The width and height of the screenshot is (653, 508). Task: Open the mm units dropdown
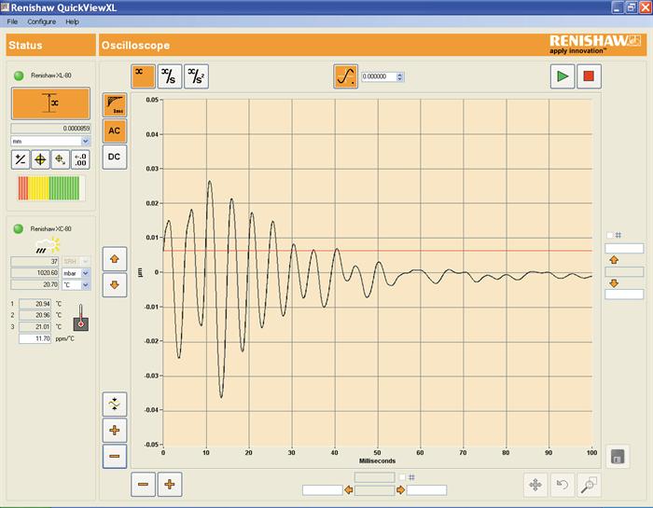(85, 141)
